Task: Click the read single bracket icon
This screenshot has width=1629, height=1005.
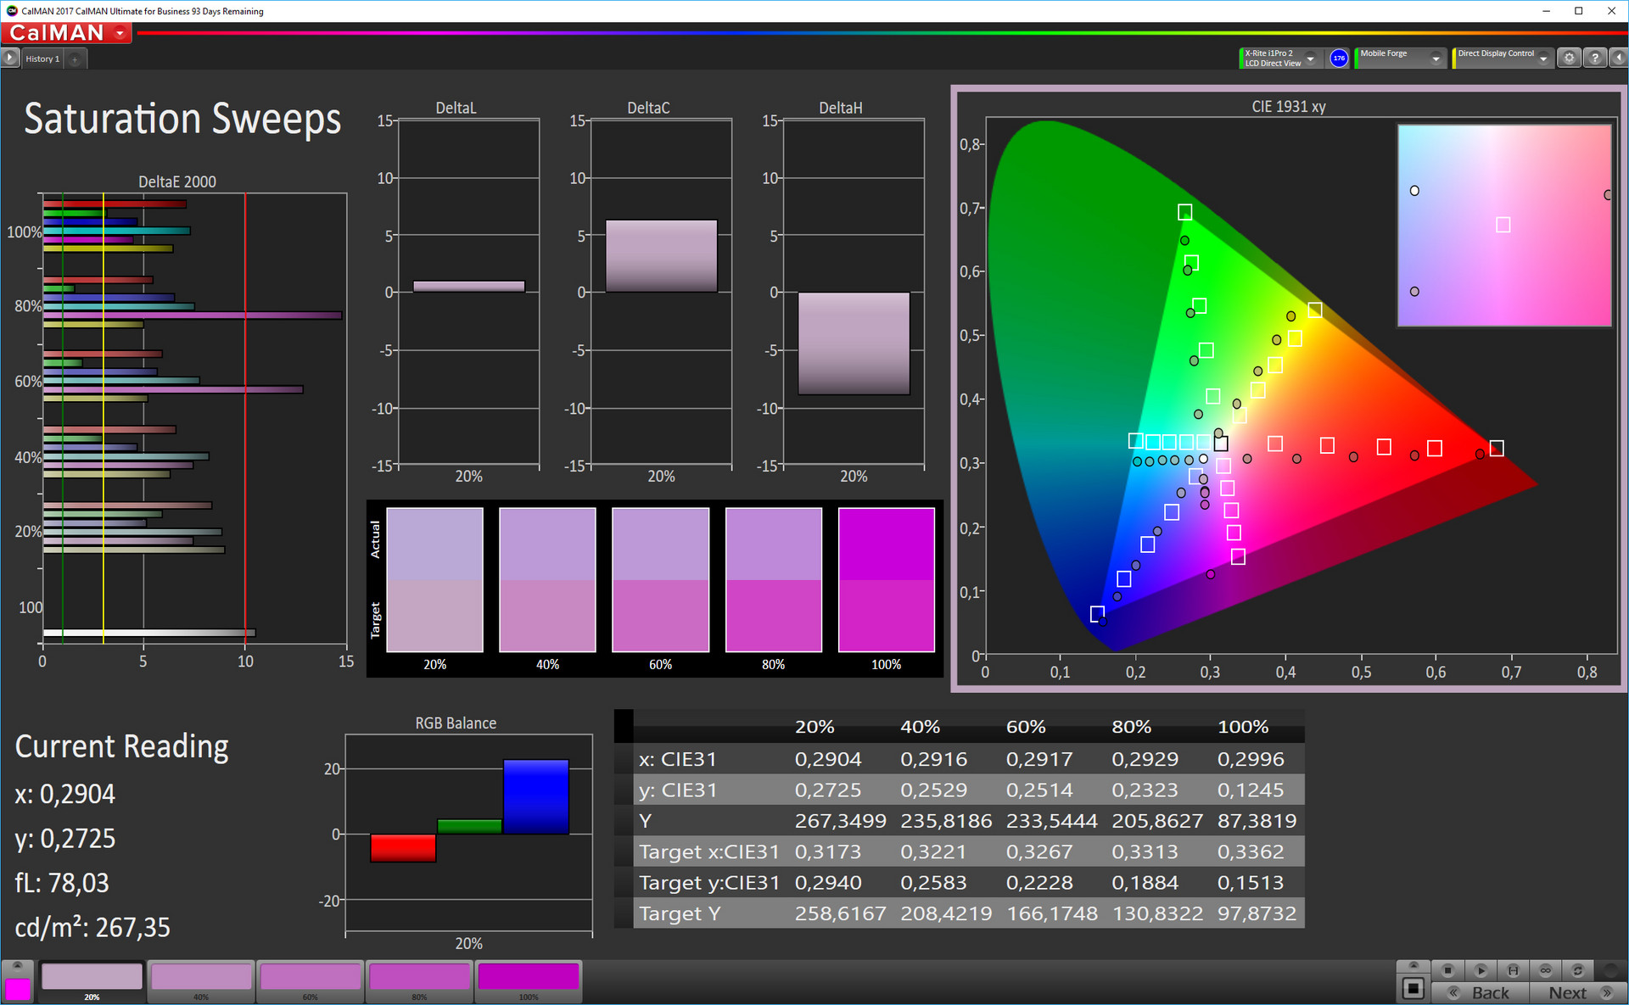Action: pos(1513,970)
